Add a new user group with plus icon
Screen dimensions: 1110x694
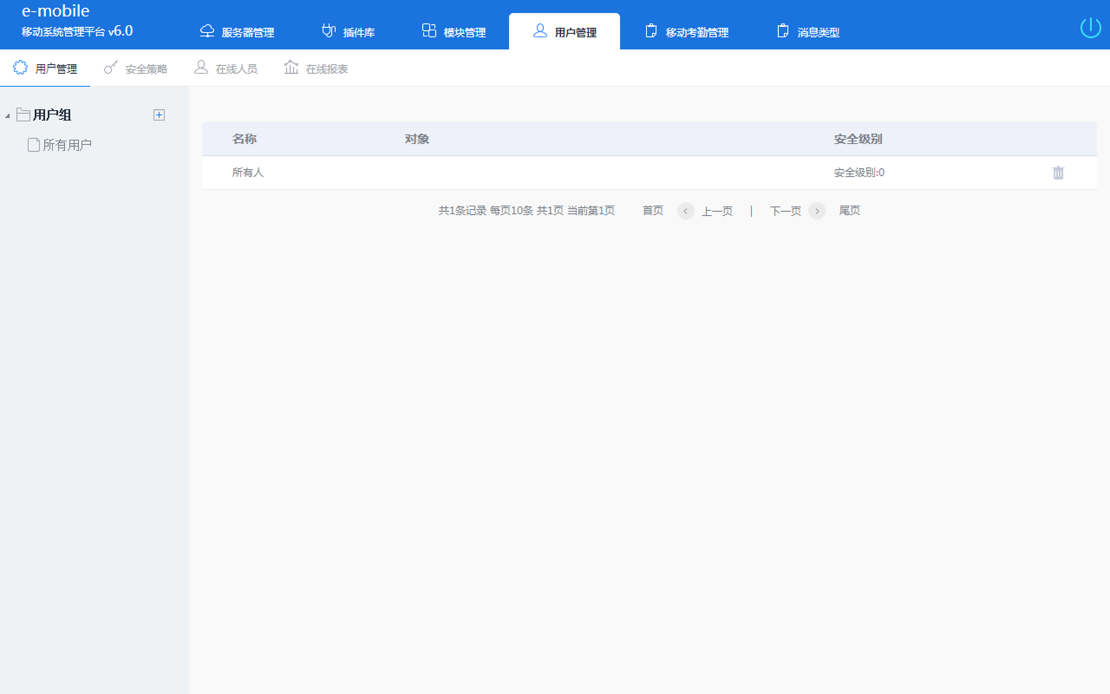pos(159,115)
